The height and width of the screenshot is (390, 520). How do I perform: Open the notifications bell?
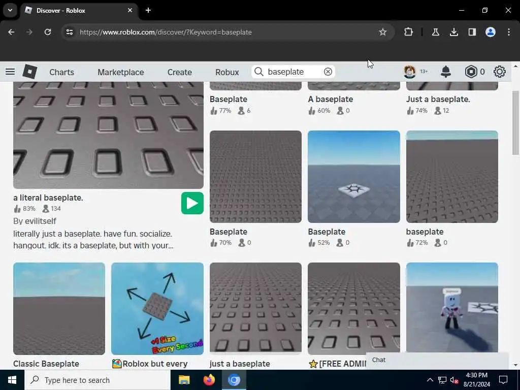[446, 72]
